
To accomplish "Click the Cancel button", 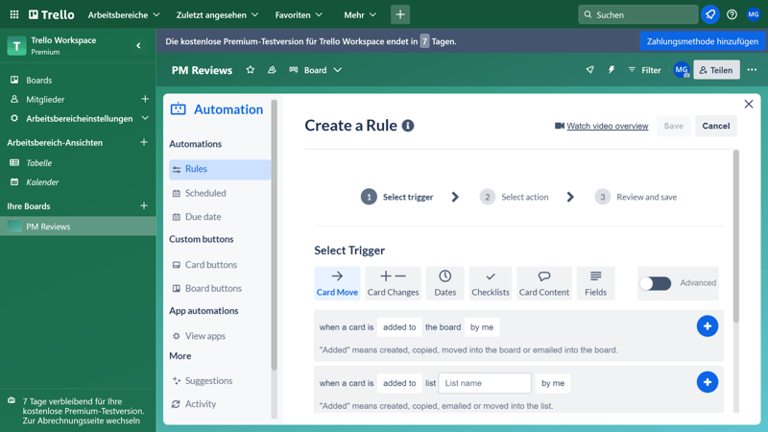I will click(715, 126).
